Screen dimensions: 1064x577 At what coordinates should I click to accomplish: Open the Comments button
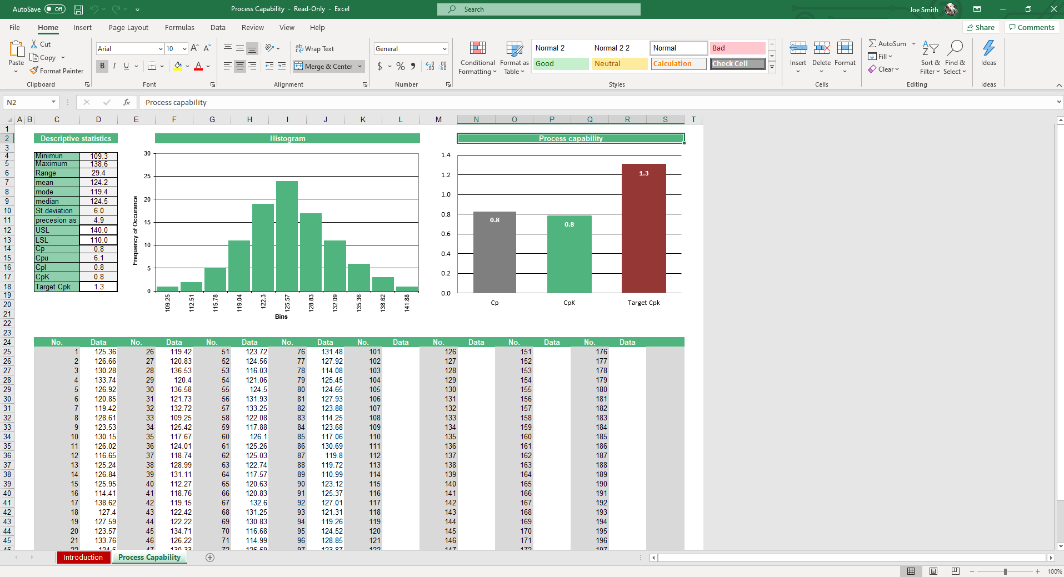click(1031, 28)
